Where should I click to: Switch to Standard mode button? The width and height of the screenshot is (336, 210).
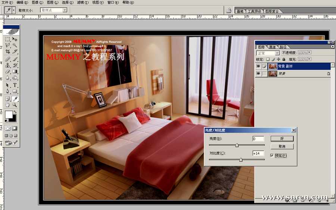pyautogui.click(x=8, y=128)
